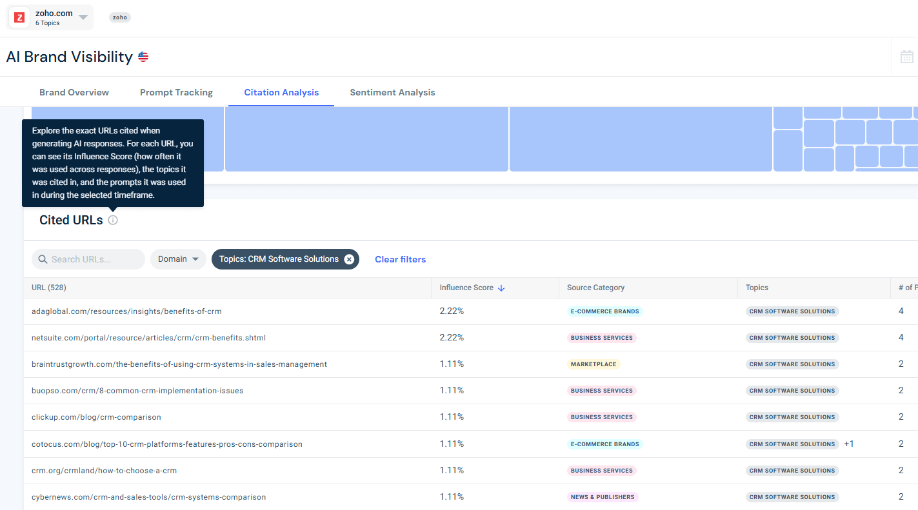
Task: Click the US flag icon beside AI Brand Visibility
Action: click(143, 57)
